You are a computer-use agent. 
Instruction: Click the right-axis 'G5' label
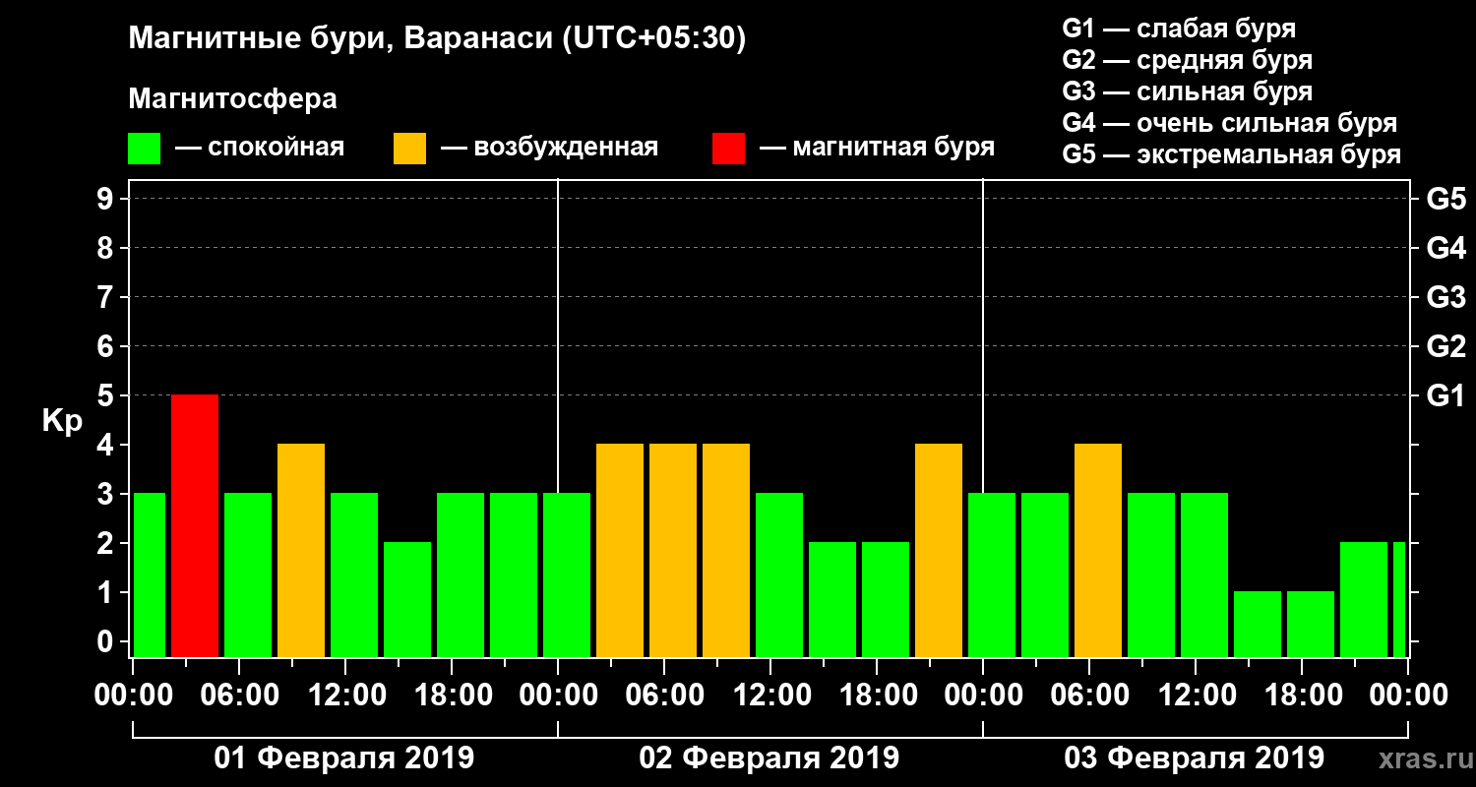pyautogui.click(x=1445, y=199)
